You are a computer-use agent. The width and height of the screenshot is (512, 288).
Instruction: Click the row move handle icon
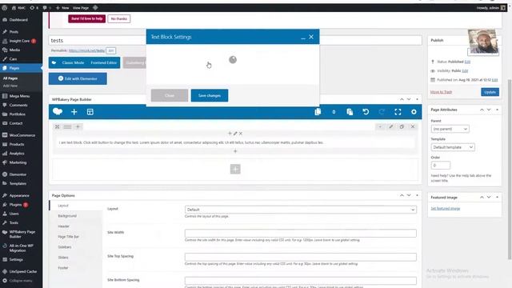pyautogui.click(x=57, y=126)
